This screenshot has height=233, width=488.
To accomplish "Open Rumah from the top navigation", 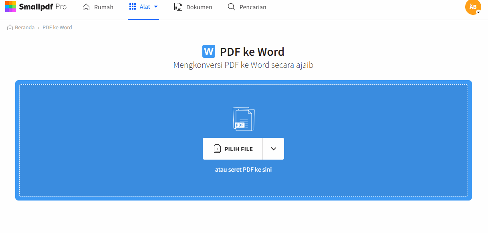I will point(98,7).
